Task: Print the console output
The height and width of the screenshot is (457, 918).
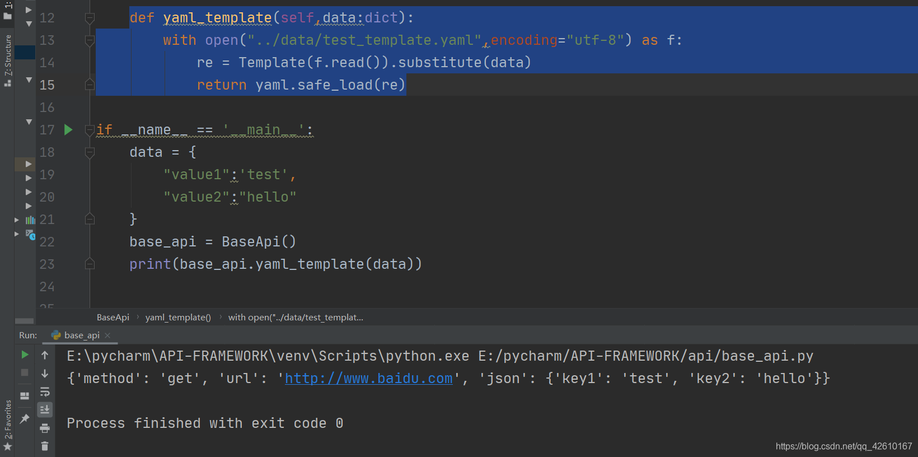Action: coord(45,428)
